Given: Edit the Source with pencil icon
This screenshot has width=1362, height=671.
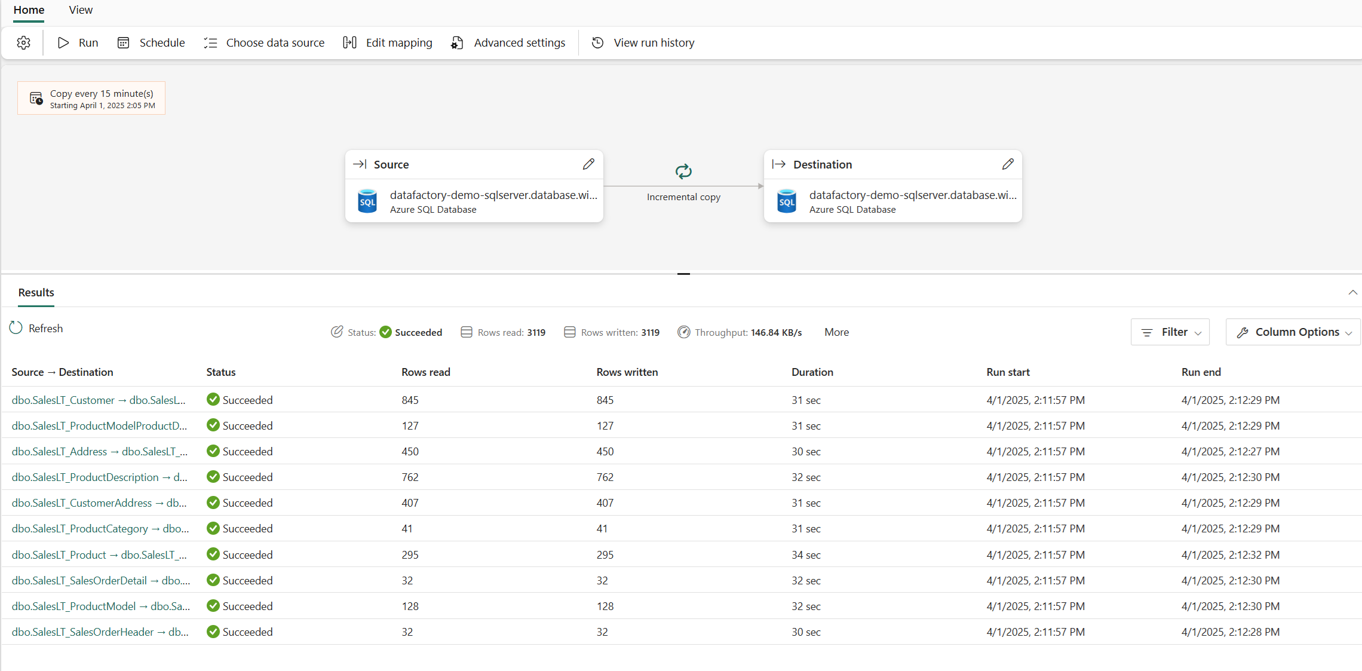Looking at the screenshot, I should (588, 164).
